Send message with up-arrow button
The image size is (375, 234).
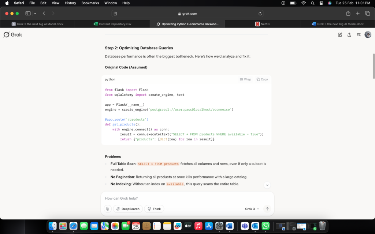pos(267,209)
